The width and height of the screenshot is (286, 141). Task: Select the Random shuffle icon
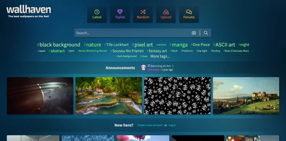[143, 12]
